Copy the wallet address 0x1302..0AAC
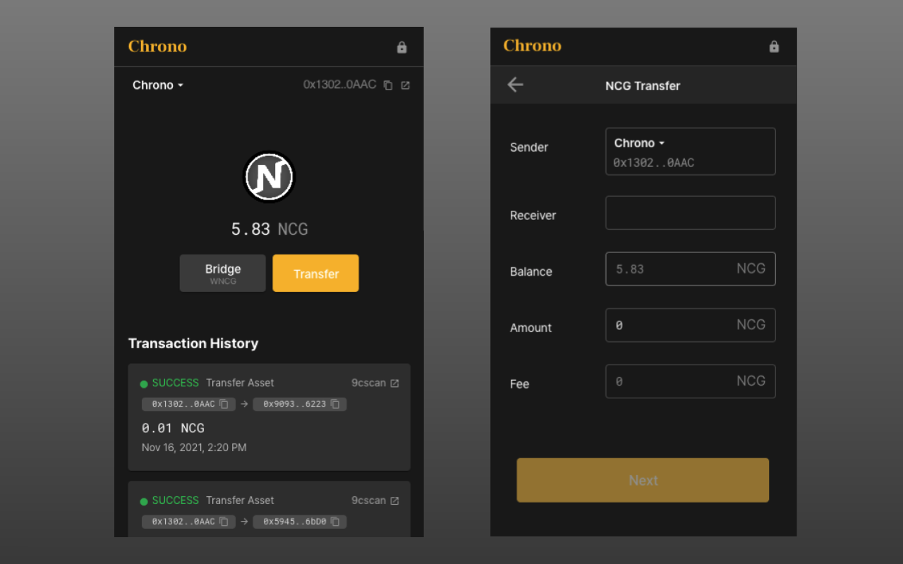 [388, 85]
